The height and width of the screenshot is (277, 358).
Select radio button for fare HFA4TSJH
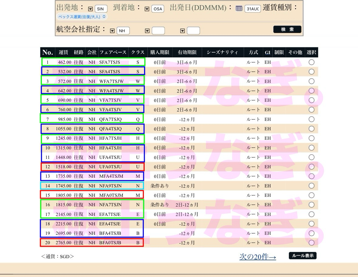coord(312,148)
